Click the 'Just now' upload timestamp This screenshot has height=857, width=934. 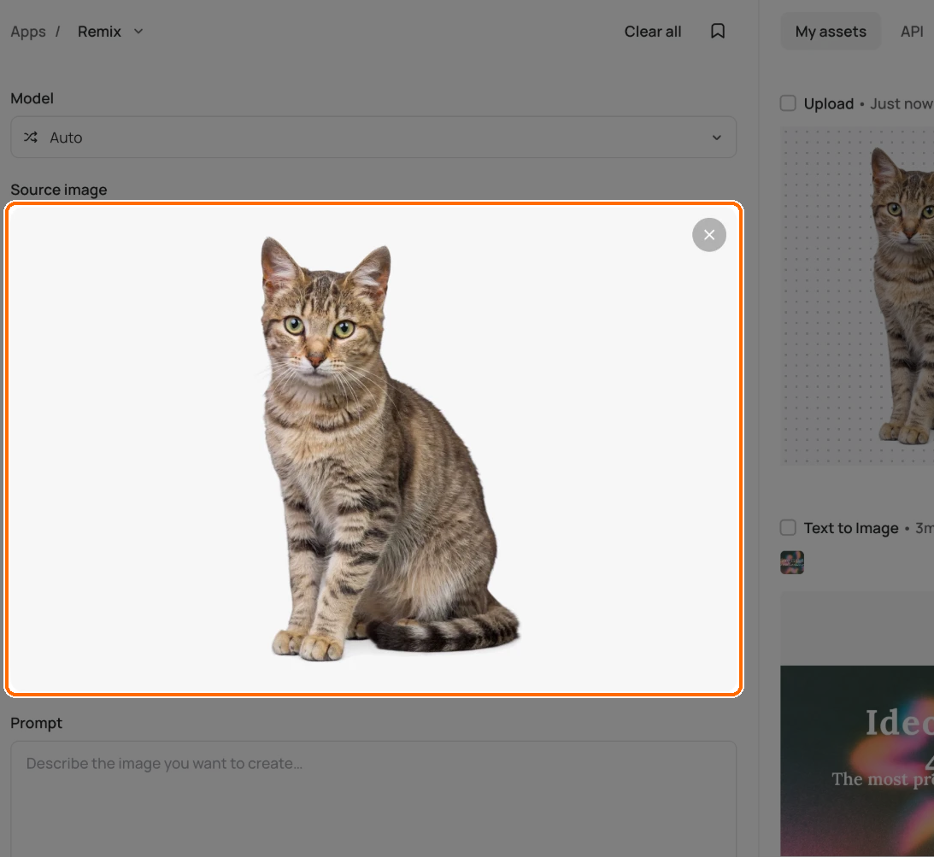coord(902,103)
